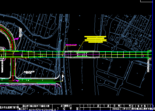155x111 pixels.
Task: Click the bridge symbol on the road centerline
Action: 82,54
